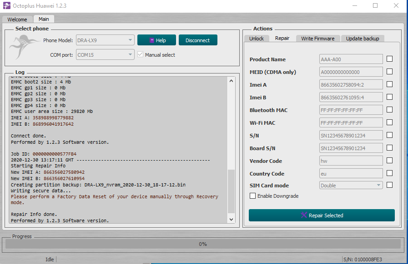This screenshot has height=264, width=408.
Task: Select the Repair actions tab
Action: click(x=282, y=38)
